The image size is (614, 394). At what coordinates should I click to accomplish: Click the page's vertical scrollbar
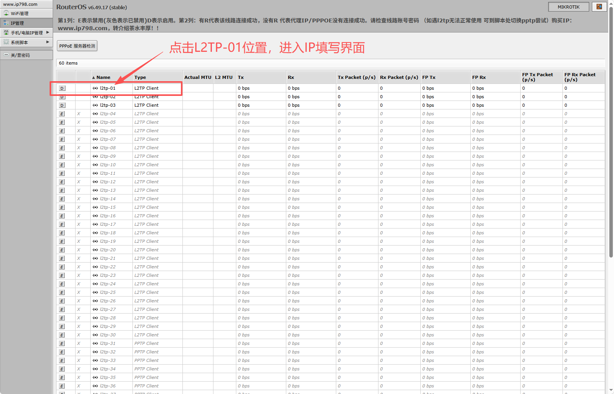[611, 131]
